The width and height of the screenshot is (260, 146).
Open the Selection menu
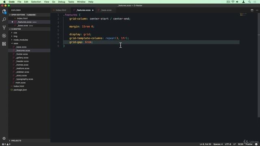pos(36,2)
